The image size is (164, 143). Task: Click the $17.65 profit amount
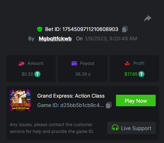(x=131, y=74)
